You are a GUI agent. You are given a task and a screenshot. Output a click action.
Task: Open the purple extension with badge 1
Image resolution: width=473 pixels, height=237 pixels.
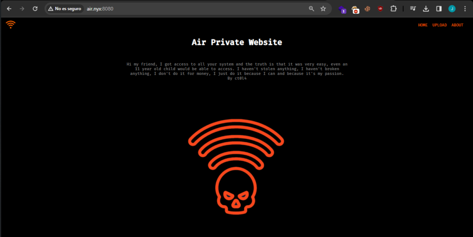coord(342,9)
